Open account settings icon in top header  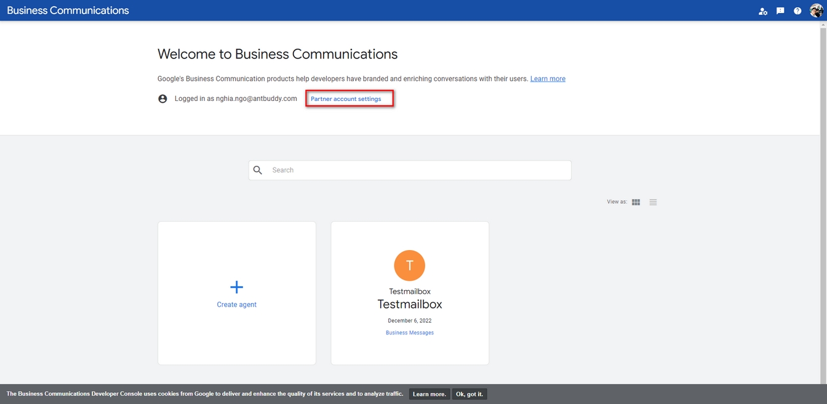tap(763, 11)
